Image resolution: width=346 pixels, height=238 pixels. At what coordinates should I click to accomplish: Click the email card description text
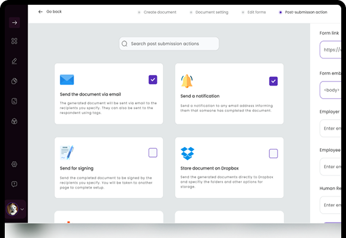[x=108, y=108]
